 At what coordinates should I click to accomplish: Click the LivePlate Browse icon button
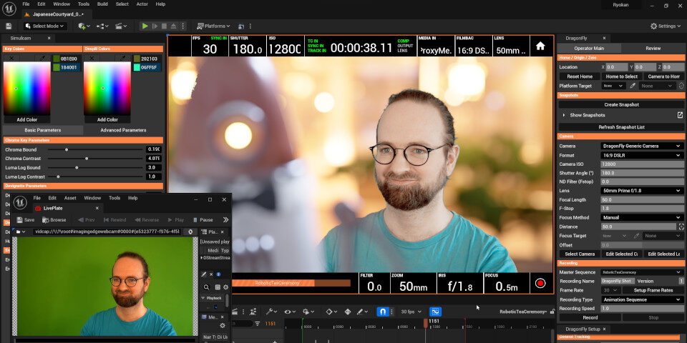(x=54, y=219)
